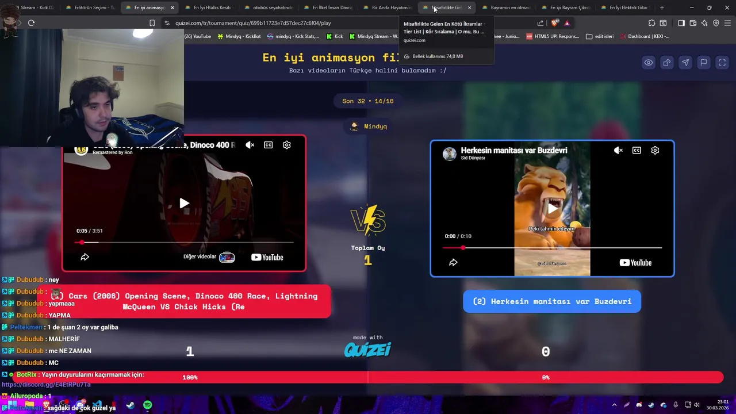Viewport: 736px width, 414px height.
Task: Open Steam from the taskbar
Action: 131,405
